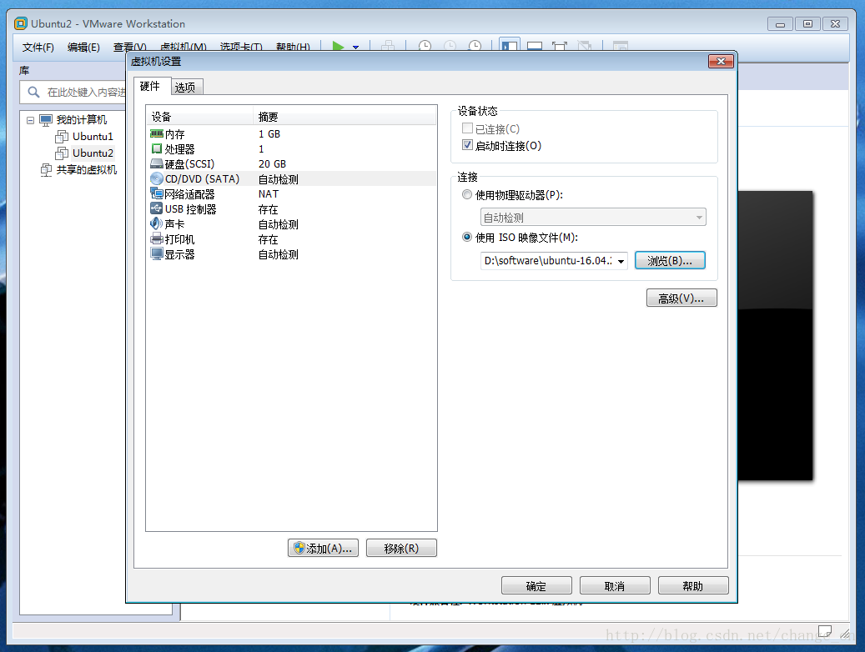
Task: Click the 共享的虚拟机 shared VMs icon
Action: click(47, 170)
